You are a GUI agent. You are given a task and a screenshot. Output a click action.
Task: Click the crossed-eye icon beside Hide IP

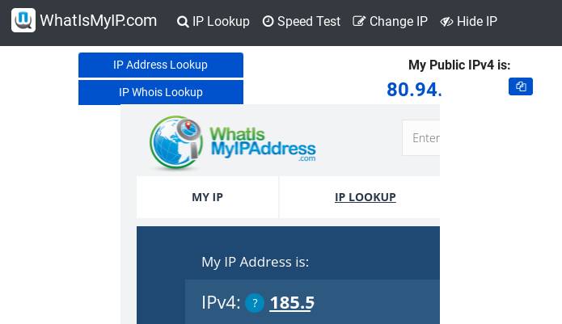(x=446, y=22)
